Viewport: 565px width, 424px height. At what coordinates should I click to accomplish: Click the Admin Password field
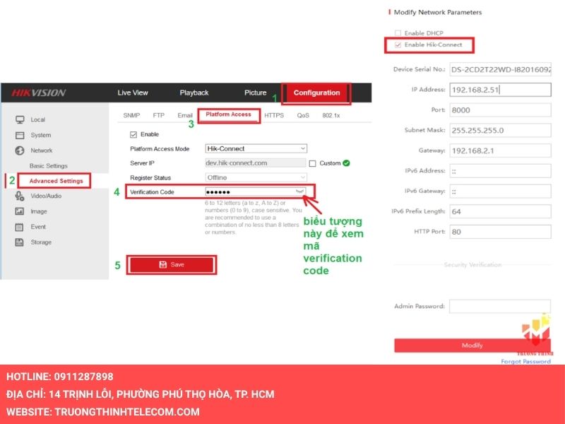coord(500,307)
